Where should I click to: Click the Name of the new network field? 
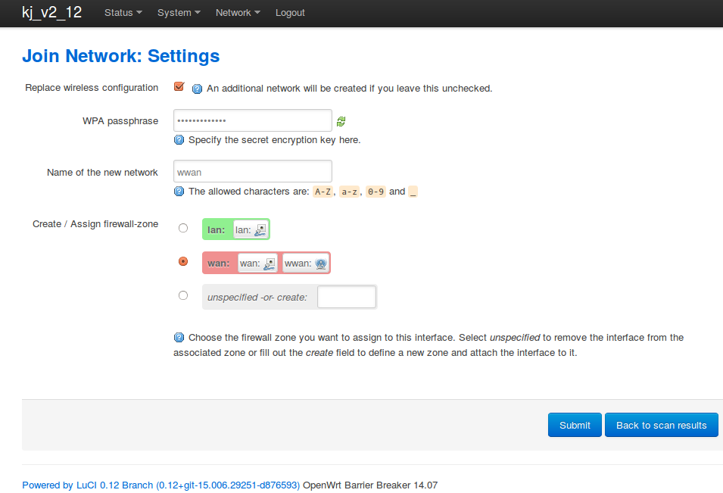(x=253, y=172)
